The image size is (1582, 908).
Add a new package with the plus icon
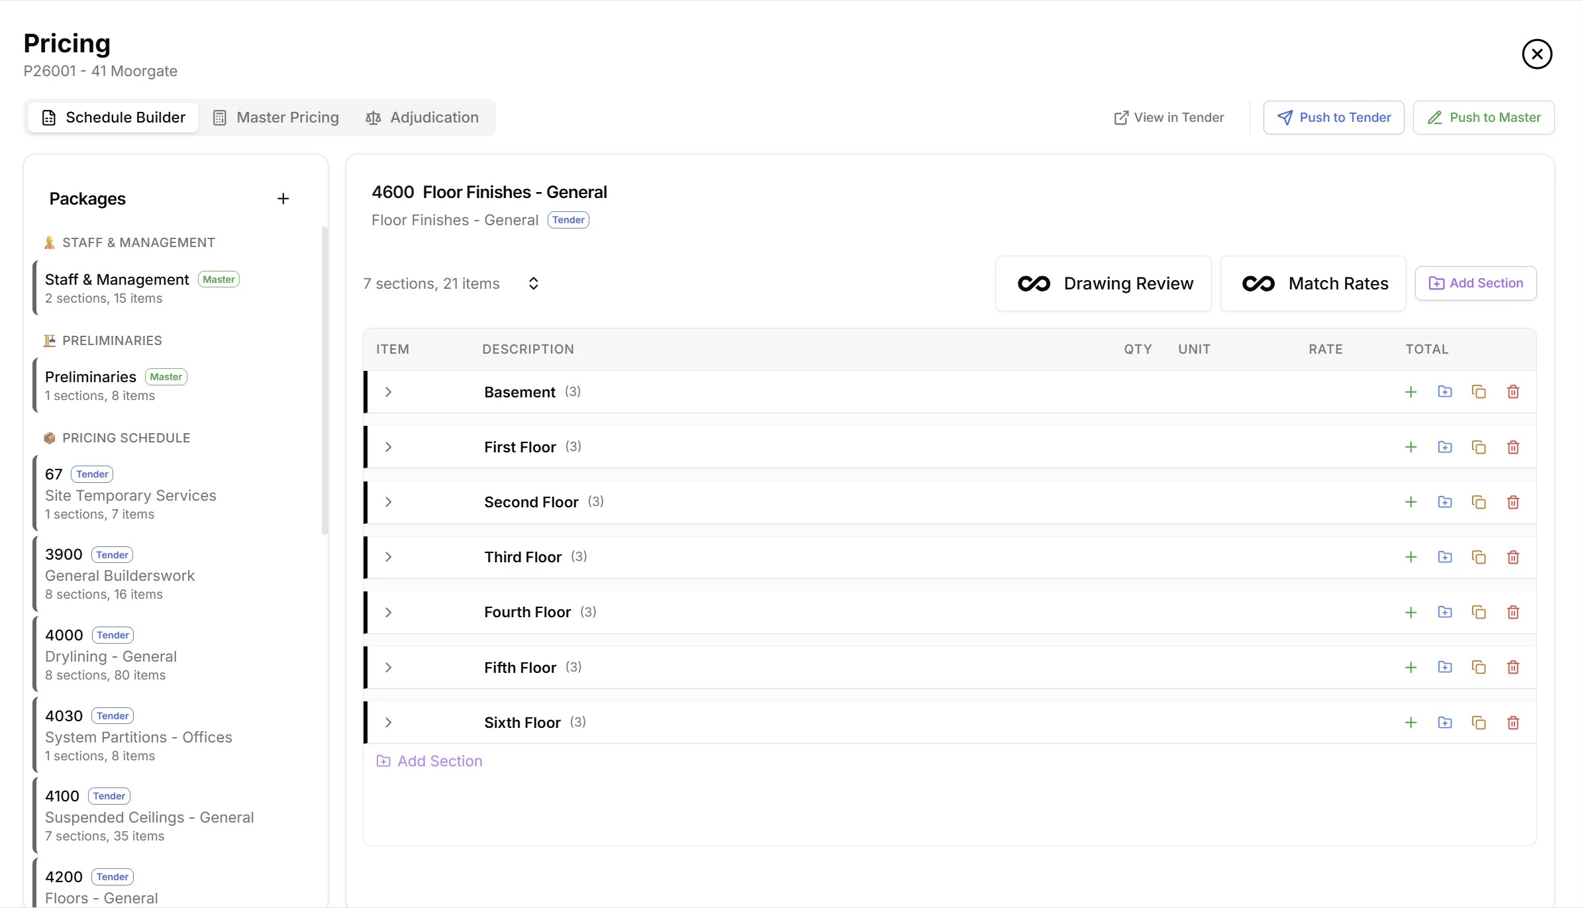click(x=283, y=198)
